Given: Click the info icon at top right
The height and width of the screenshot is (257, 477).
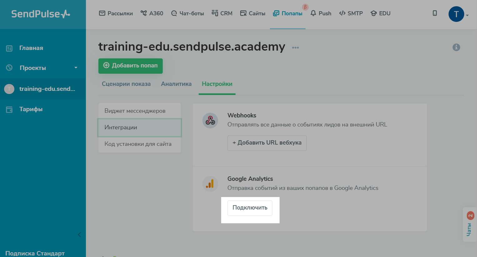Looking at the screenshot, I should click(456, 47).
